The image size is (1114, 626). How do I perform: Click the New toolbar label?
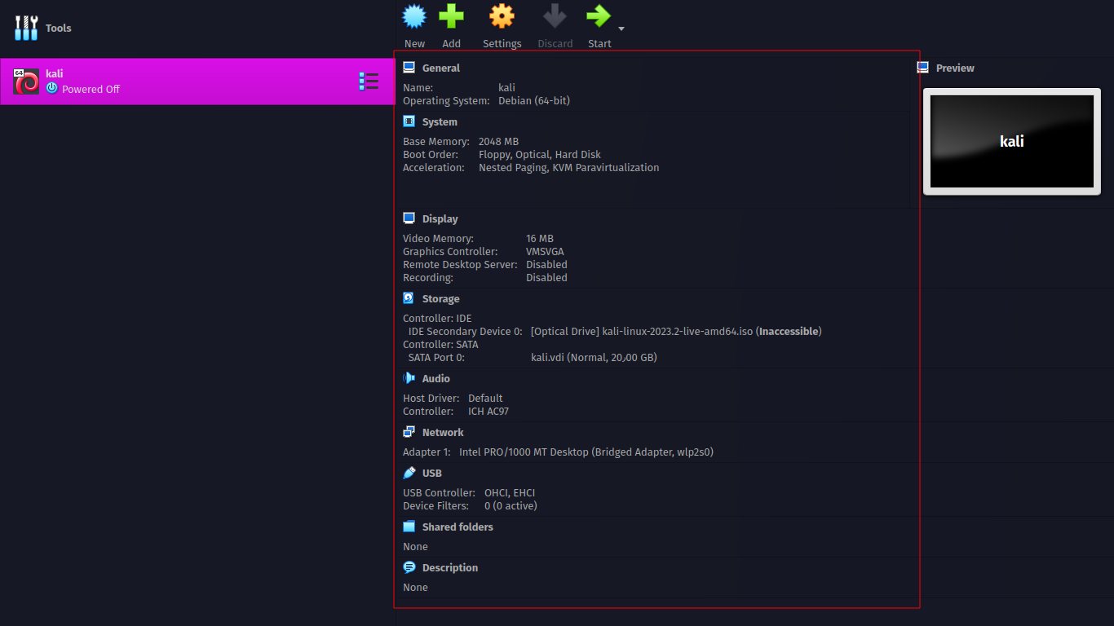(x=414, y=44)
